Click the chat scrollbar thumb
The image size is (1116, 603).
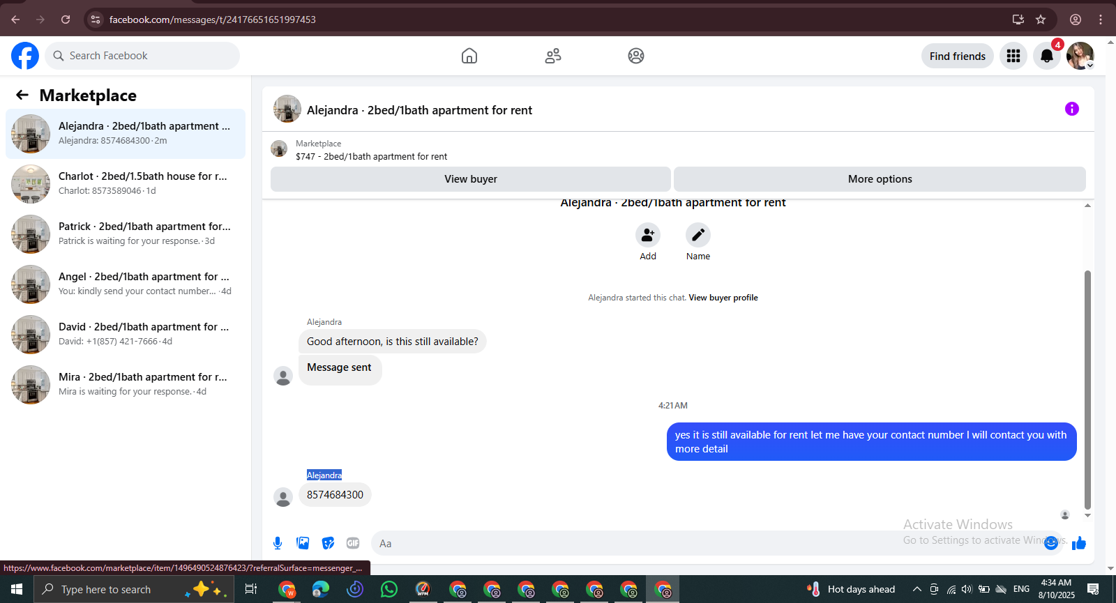click(x=1087, y=390)
